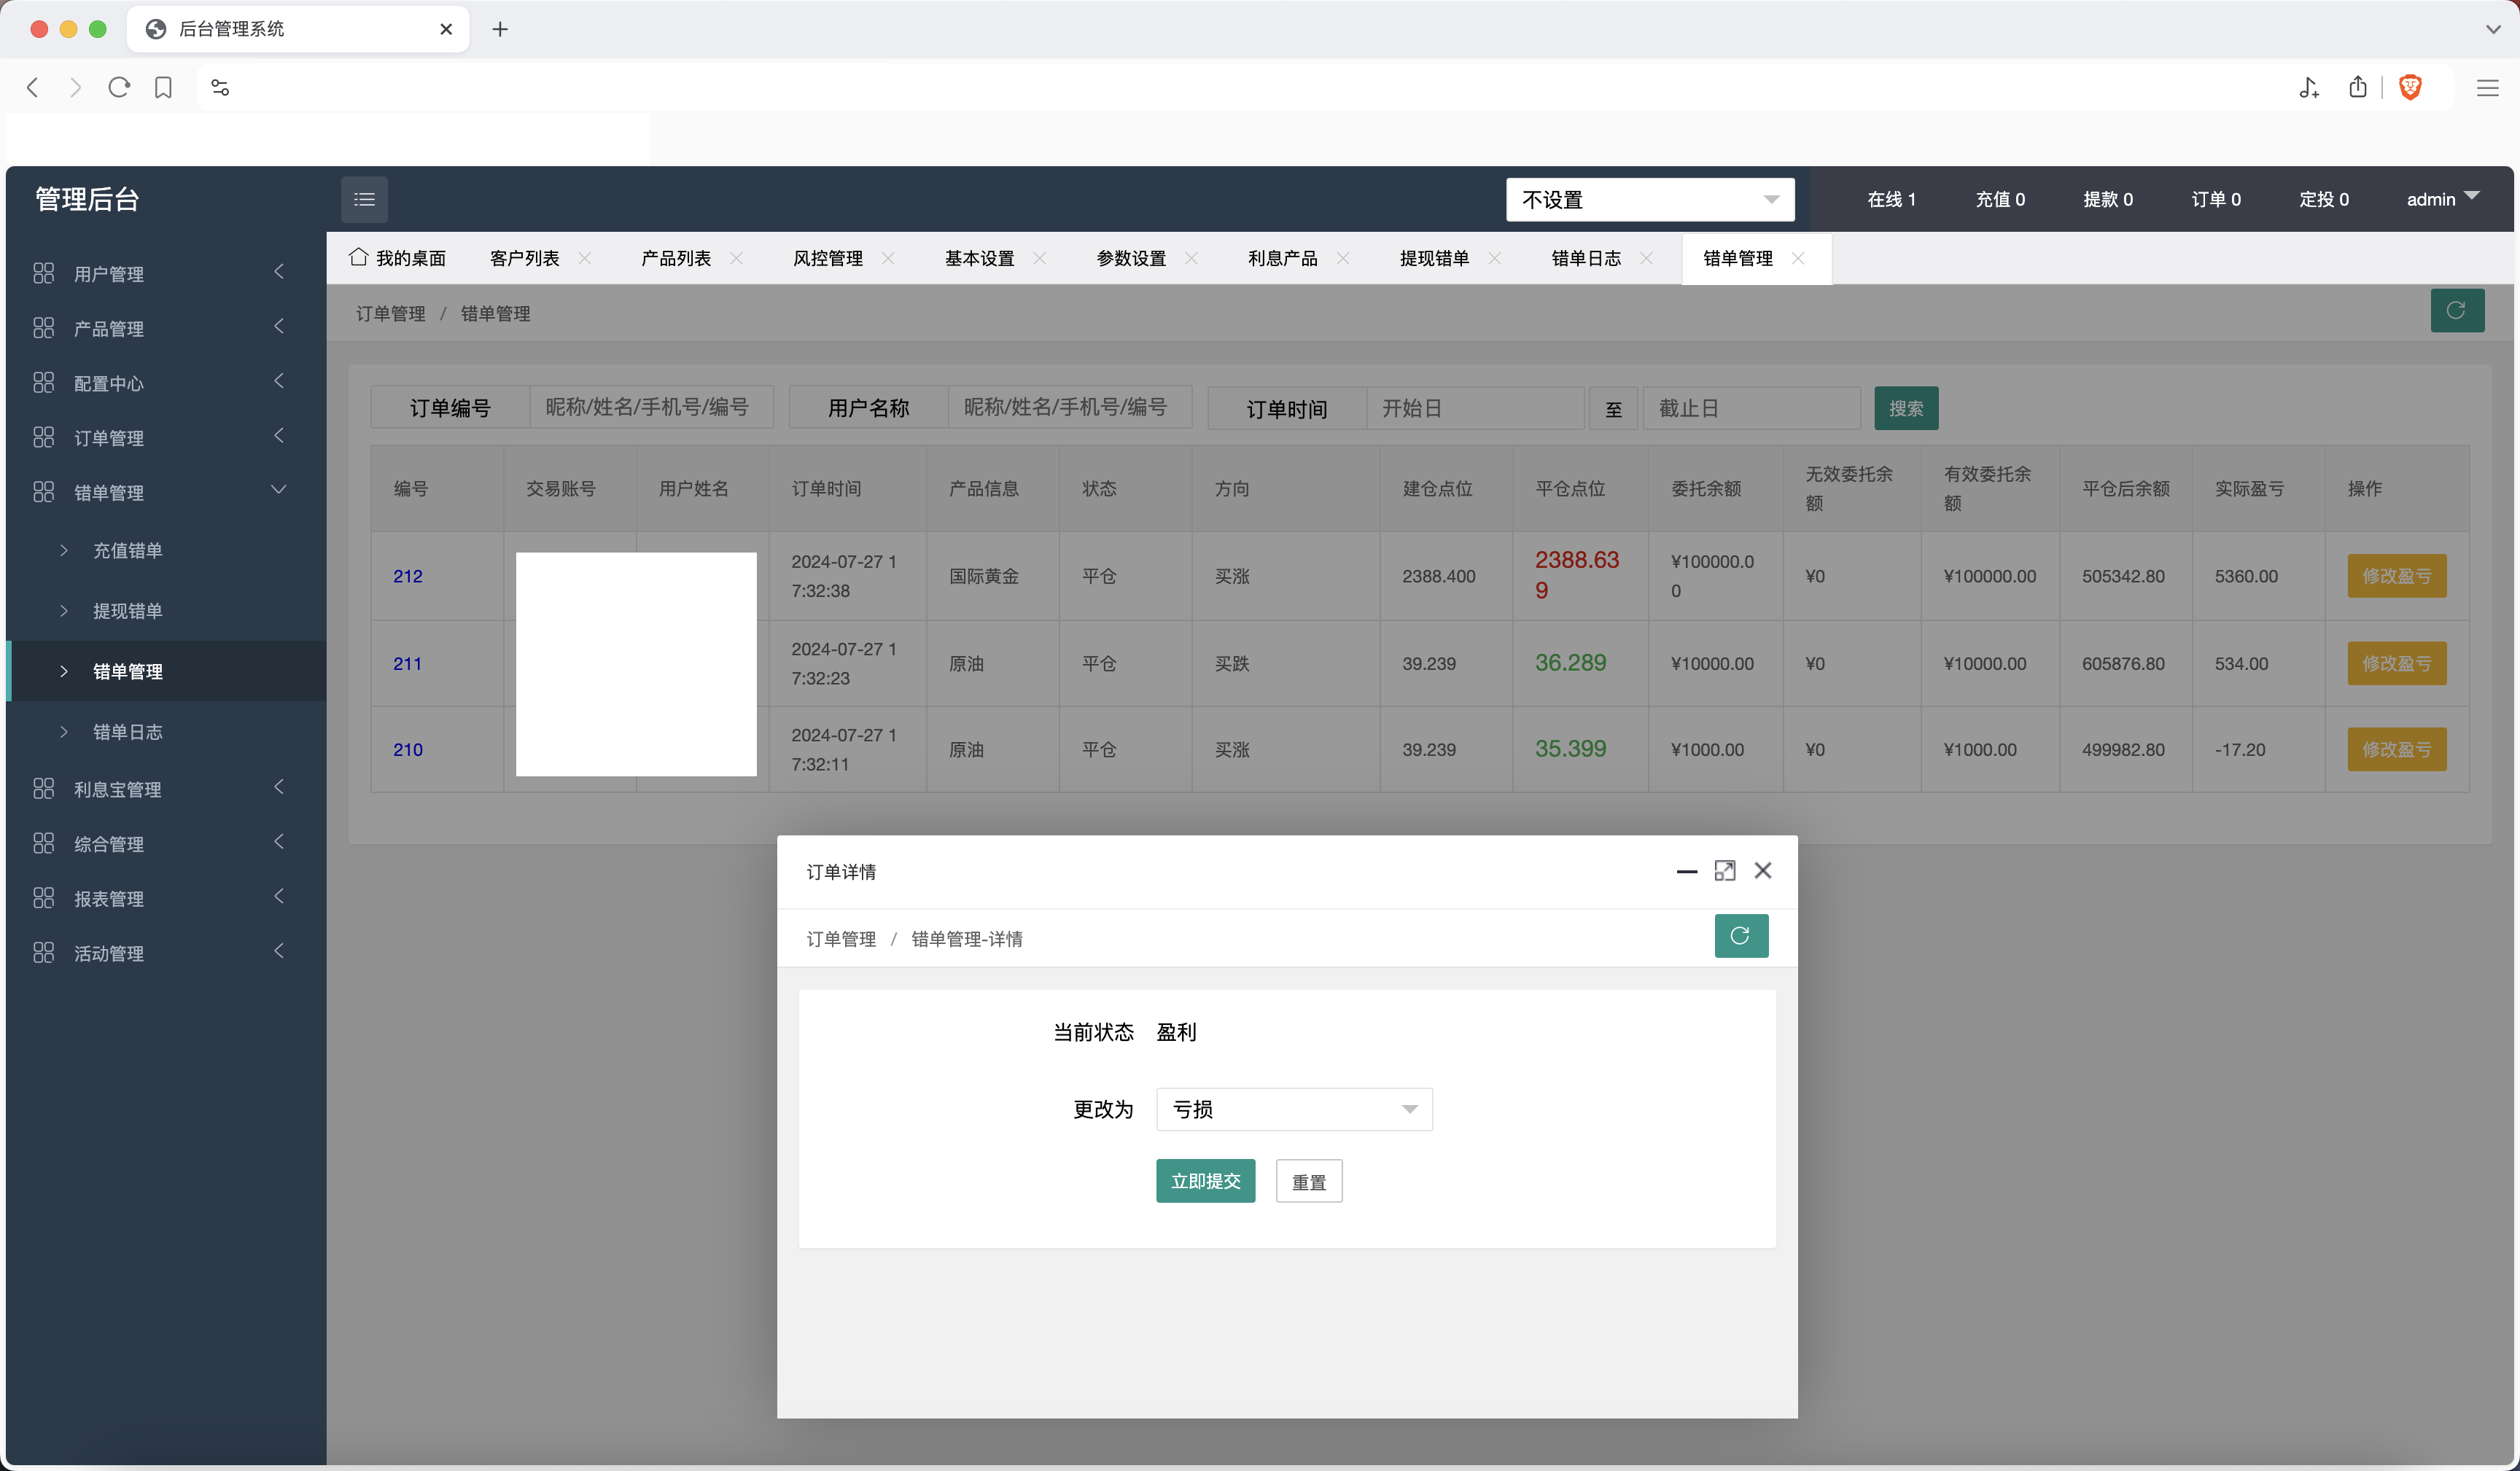Viewport: 2520px width, 1471px height.
Task: Close the 订单详情 dialog
Action: pyautogui.click(x=1763, y=870)
